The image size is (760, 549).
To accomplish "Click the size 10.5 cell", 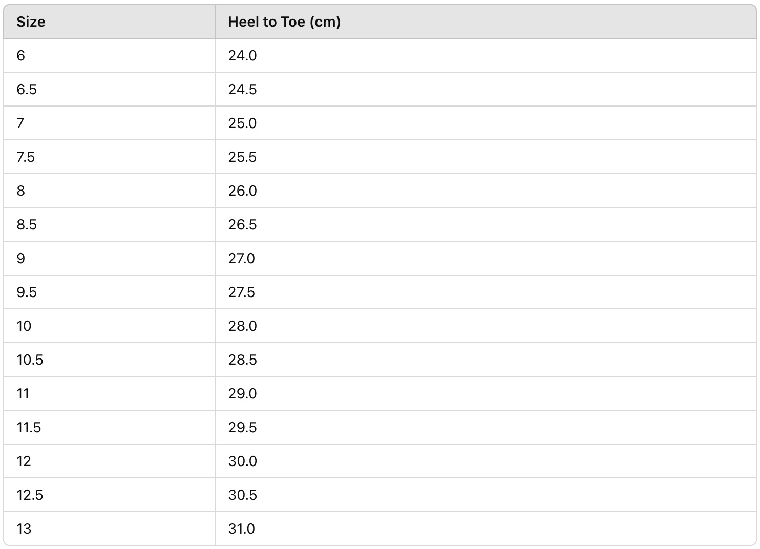I will pyautogui.click(x=30, y=360).
